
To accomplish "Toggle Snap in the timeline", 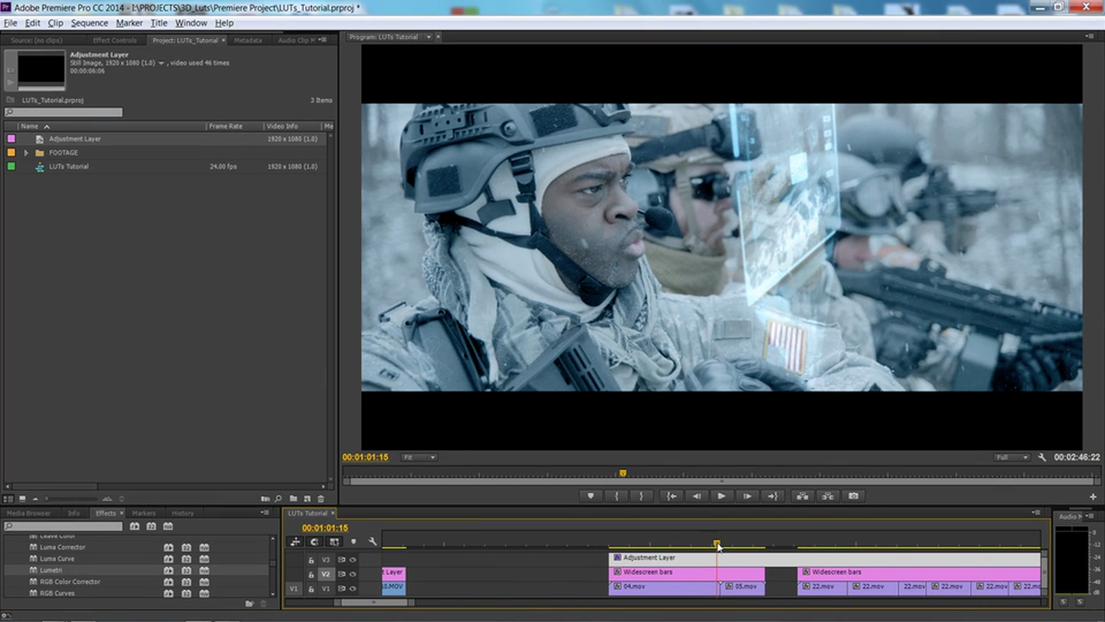I will click(314, 542).
